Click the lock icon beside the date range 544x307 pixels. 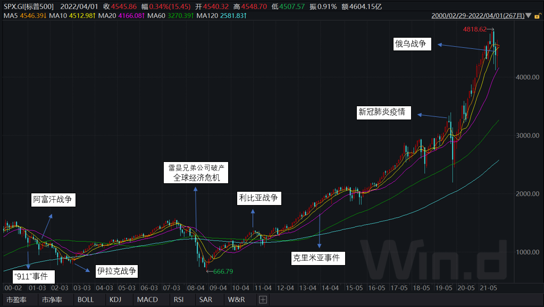[537, 16]
